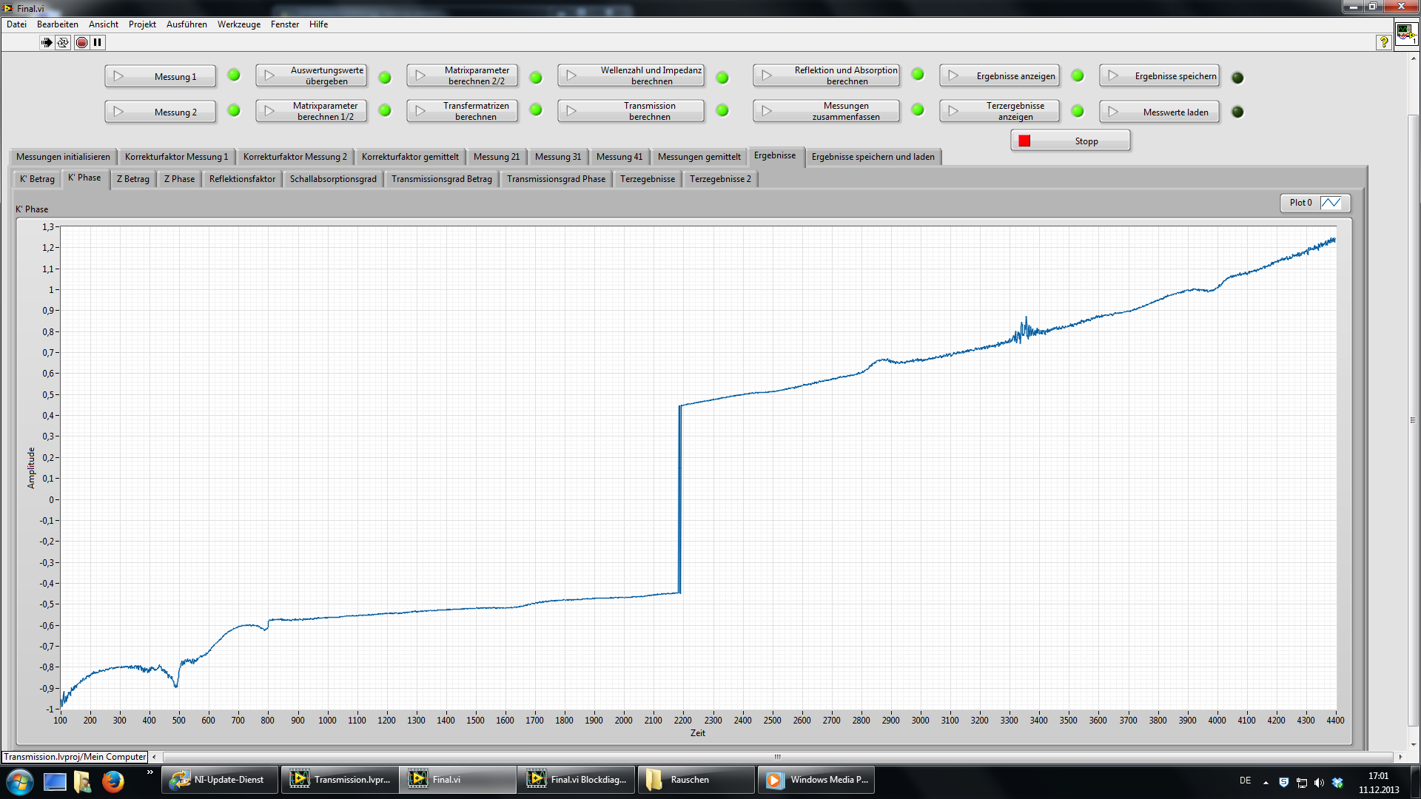The image size is (1421, 799).
Task: Switch to the Schallabsorptionsgrad tab
Action: pyautogui.click(x=333, y=179)
